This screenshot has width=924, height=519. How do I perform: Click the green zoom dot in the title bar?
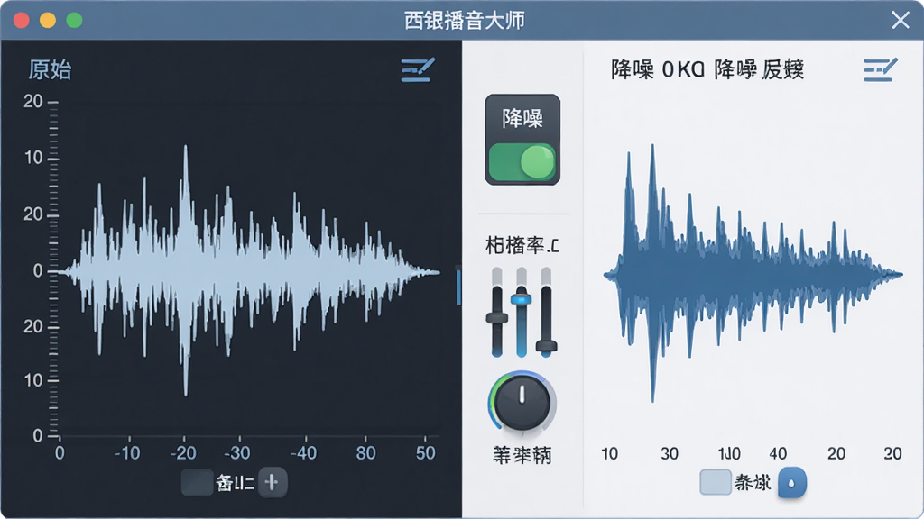(74, 20)
